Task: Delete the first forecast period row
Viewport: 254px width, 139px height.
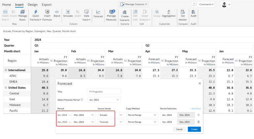Action: [198, 115]
